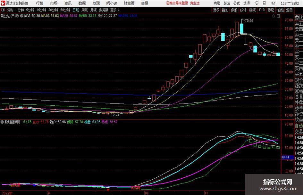Image resolution: width=303 pixels, height=195 pixels.
Task: Open the 财富圈 menu
Action: click(129, 3)
